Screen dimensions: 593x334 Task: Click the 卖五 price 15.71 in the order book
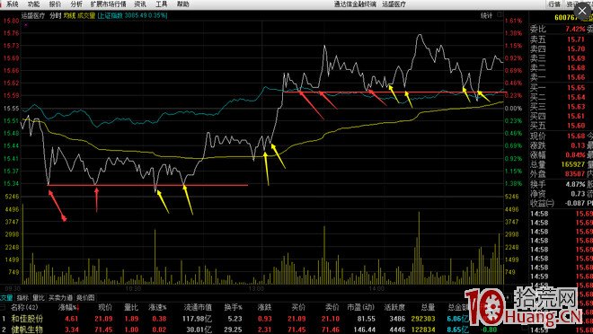(x=576, y=40)
